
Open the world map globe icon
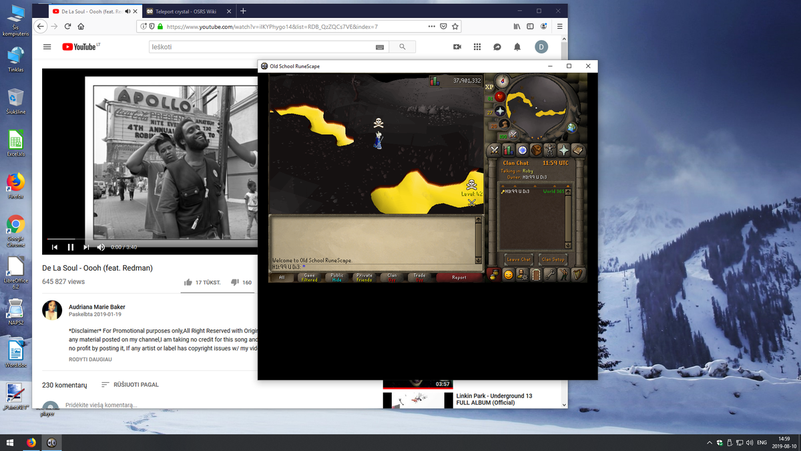click(x=572, y=128)
